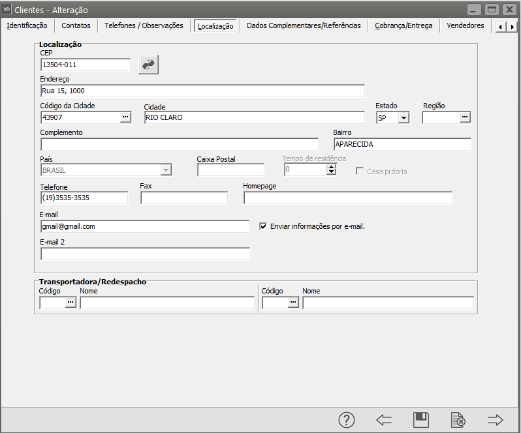Open first Transportadora Código lookup button
This screenshot has width=521, height=433.
(x=71, y=303)
